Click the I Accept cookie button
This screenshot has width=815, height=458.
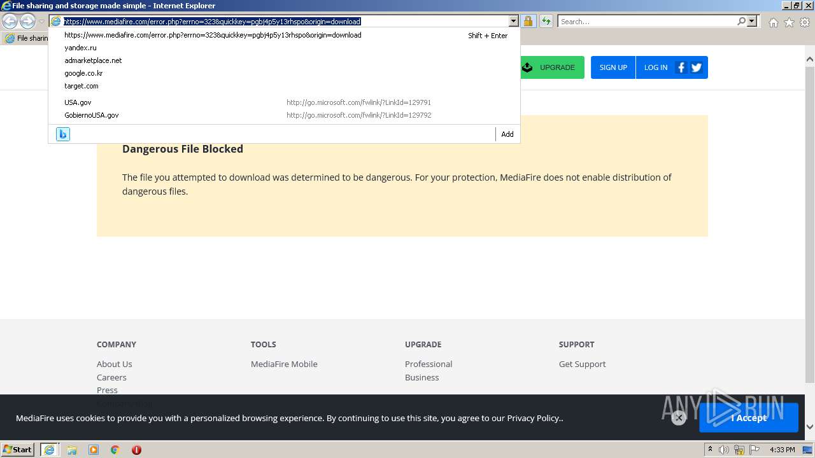click(x=749, y=418)
